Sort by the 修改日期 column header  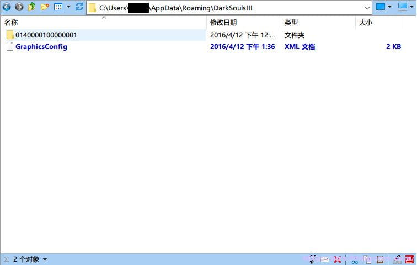click(x=223, y=23)
